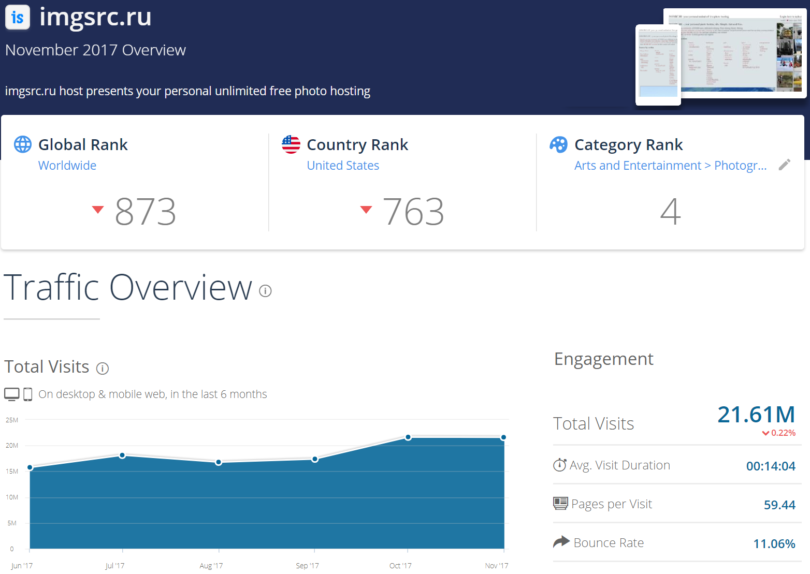Screen dimensions: 810x574
Task: Edit the category using the pencil icon
Action: coord(785,165)
